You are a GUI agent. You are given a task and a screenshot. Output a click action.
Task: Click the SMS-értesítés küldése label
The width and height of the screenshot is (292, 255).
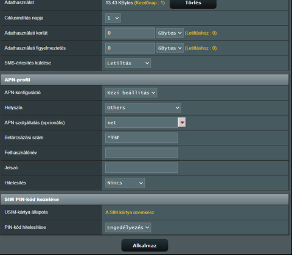tap(28, 63)
